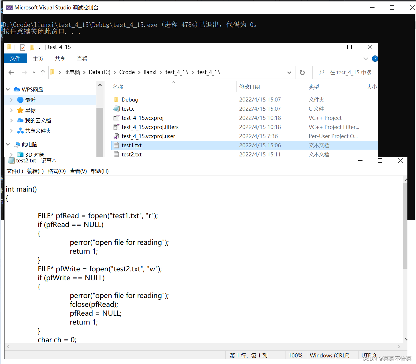
Task: Expand the ribbon with the chevron
Action: [x=366, y=59]
